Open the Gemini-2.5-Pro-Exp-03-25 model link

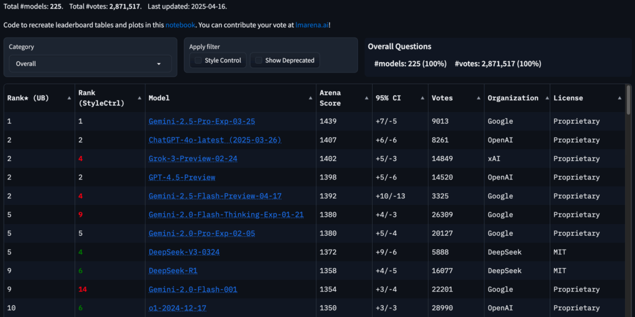coord(202,121)
